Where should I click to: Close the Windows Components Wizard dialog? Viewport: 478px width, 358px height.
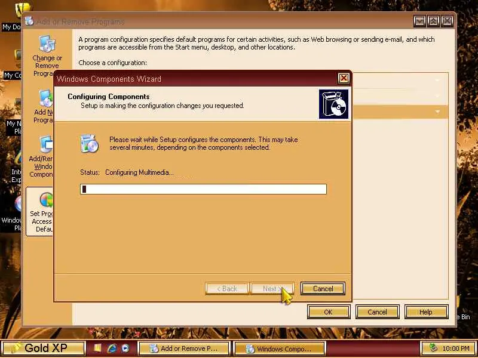(344, 78)
